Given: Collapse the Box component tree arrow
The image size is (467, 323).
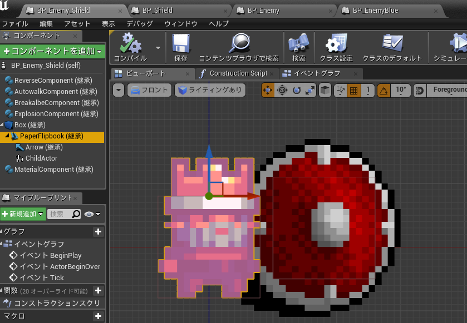Looking at the screenshot, I should click(x=2, y=125).
